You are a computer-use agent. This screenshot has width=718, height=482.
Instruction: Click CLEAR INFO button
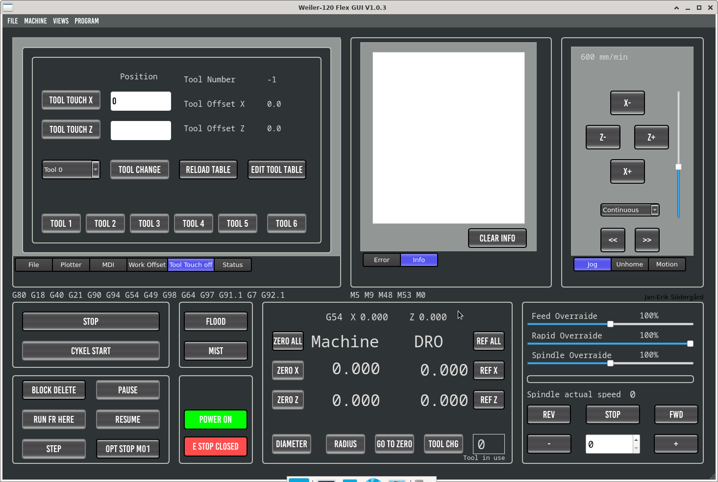coord(497,238)
